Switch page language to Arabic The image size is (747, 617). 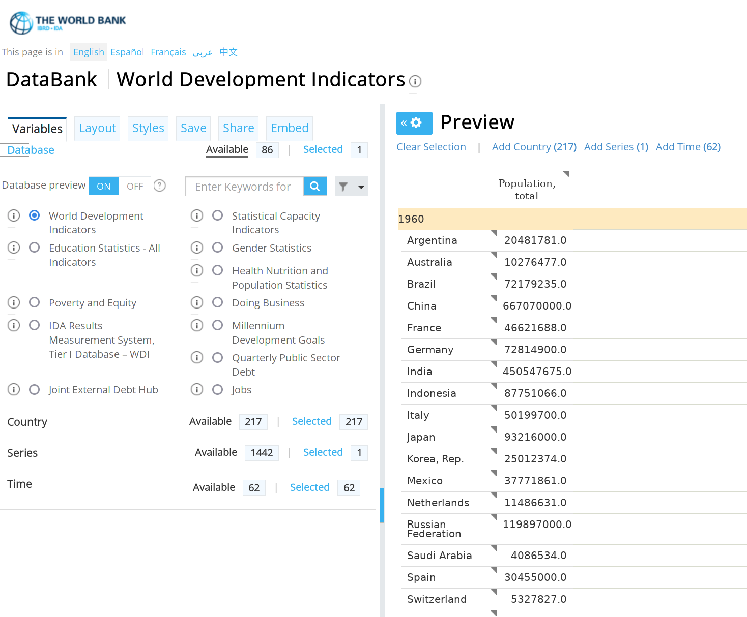pyautogui.click(x=203, y=52)
